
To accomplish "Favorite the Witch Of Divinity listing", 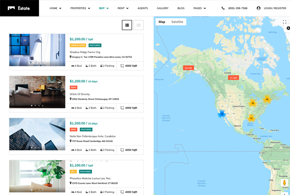I will click(x=60, y=82).
